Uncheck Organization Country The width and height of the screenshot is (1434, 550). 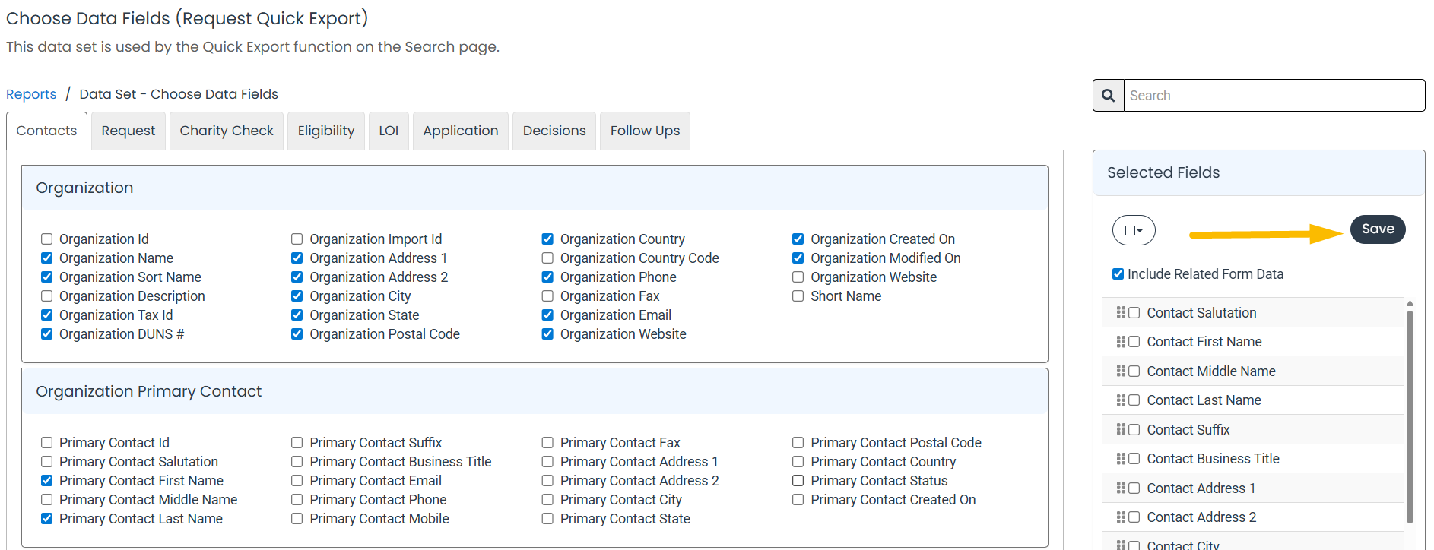(x=547, y=239)
